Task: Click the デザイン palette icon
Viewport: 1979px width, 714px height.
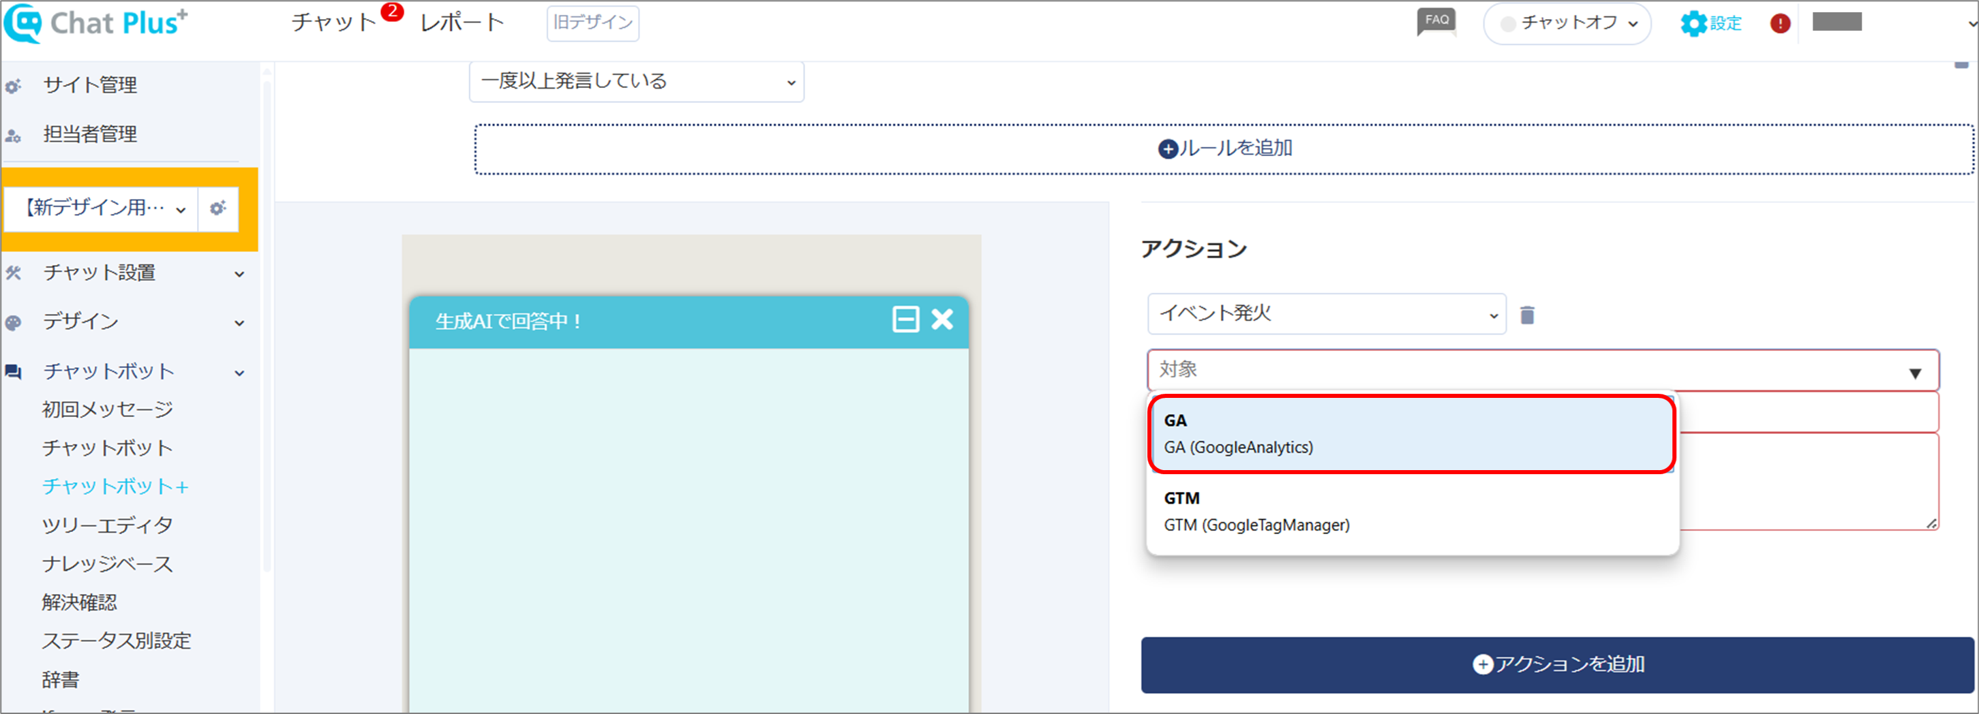Action: 13,322
